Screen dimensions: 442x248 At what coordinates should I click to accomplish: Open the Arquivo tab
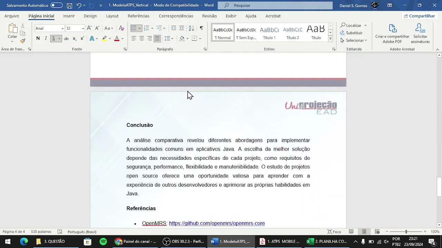12,16
